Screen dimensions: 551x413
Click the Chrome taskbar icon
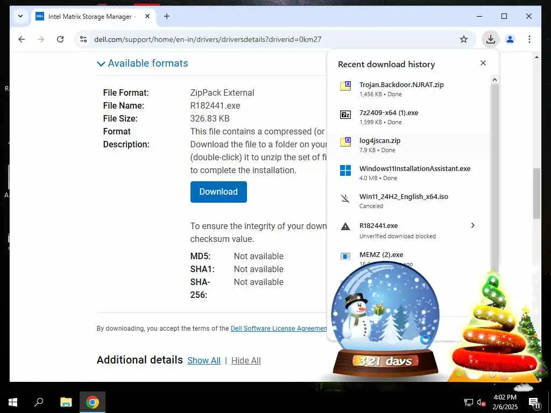pos(93,402)
